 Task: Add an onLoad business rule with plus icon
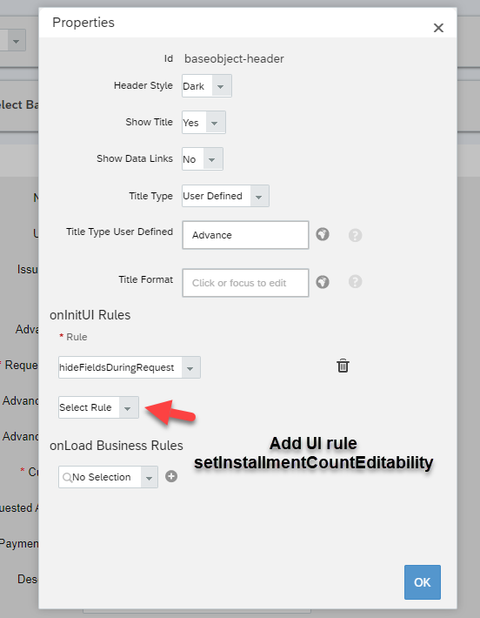pos(171,476)
